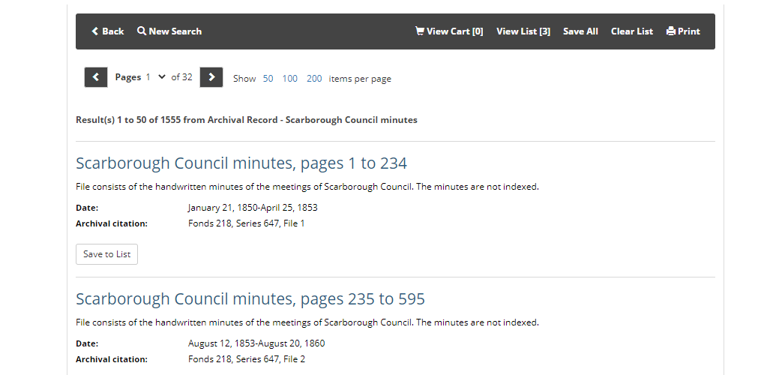Open View List [3]
Viewport: 773px width, 375px height.
coord(523,31)
